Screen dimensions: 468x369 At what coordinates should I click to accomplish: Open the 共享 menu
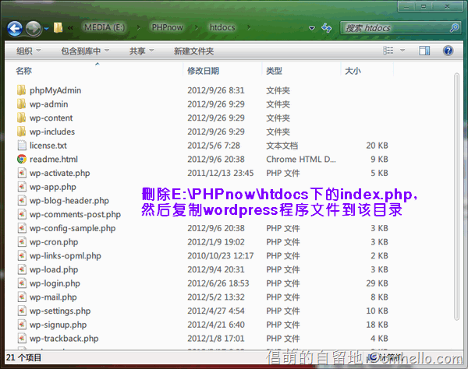click(141, 51)
